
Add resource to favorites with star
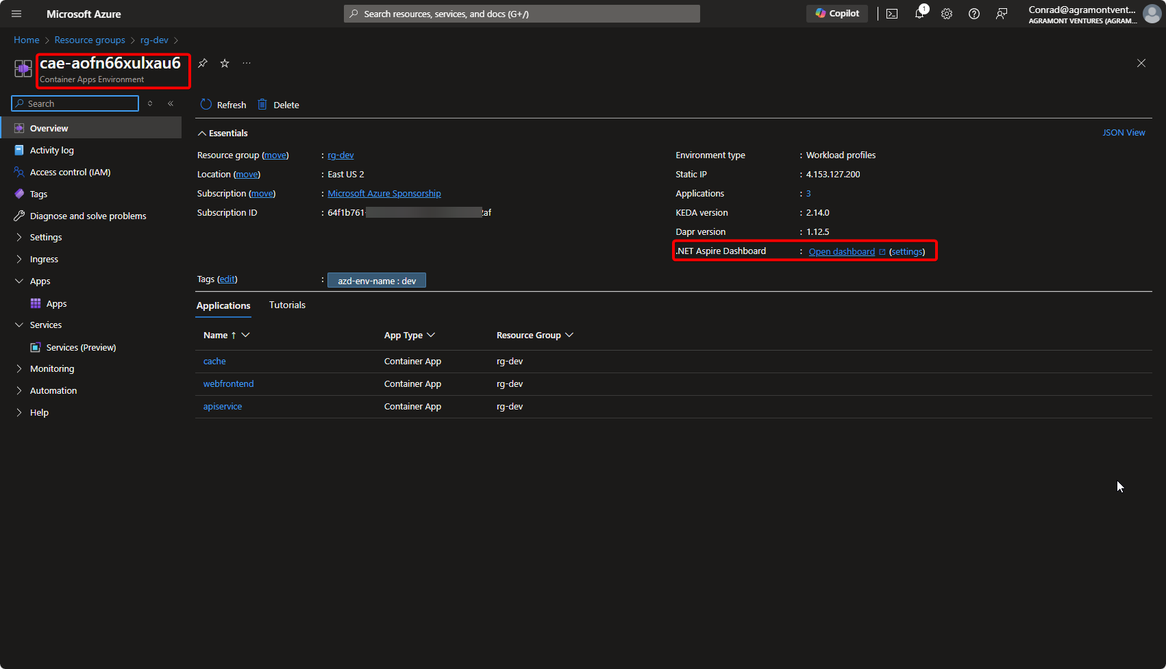point(225,63)
